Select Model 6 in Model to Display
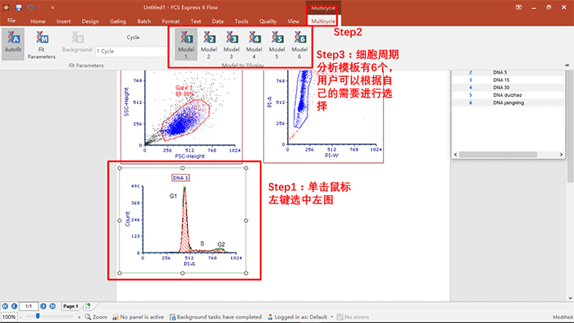This screenshot has height=323, width=574. [x=299, y=44]
